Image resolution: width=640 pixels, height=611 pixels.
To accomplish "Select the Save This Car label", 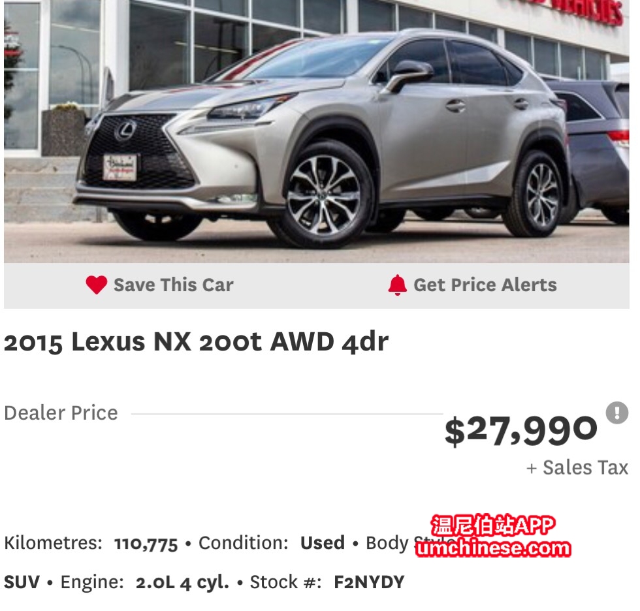I will click(174, 285).
